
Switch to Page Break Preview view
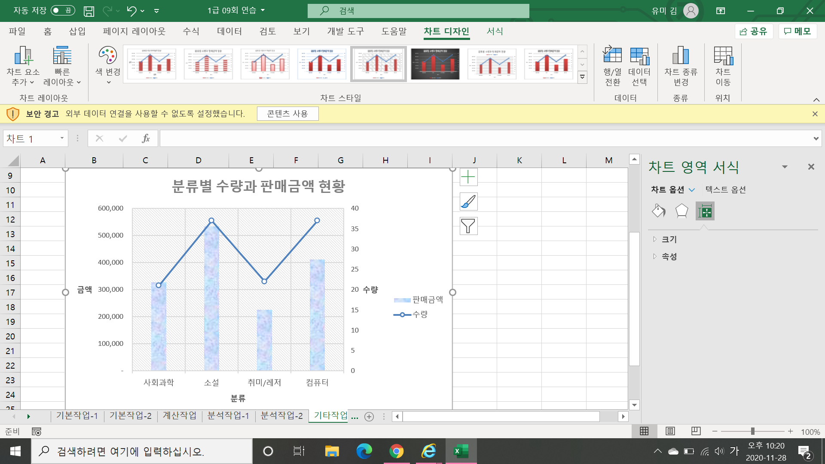click(x=696, y=431)
